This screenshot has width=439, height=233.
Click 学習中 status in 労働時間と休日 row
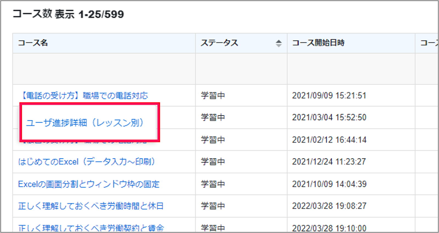tap(213, 206)
